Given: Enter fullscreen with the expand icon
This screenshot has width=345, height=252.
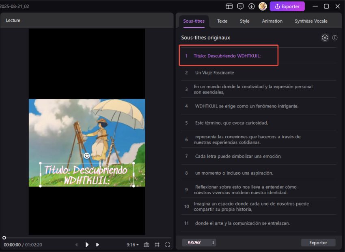Looking at the screenshot, I should [x=168, y=245].
